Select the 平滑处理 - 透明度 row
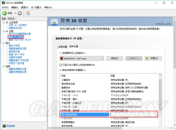 109,111
